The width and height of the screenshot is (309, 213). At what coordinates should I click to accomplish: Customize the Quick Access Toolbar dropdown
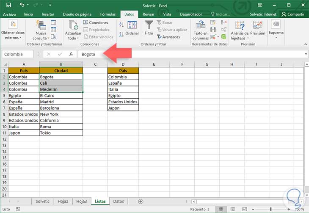pos(50,5)
